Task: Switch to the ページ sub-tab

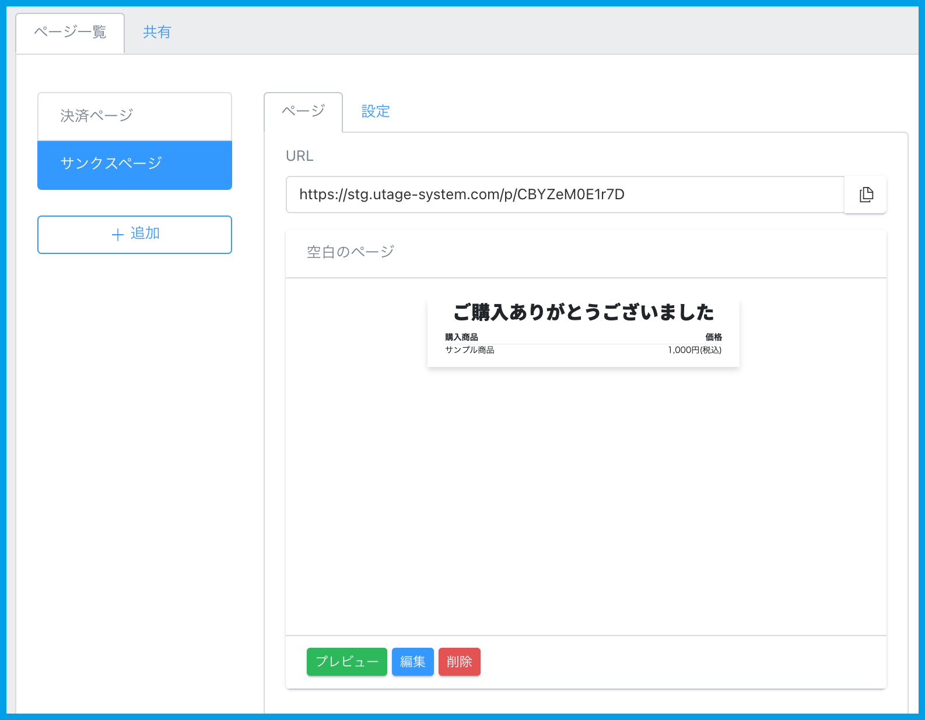Action: (x=303, y=111)
